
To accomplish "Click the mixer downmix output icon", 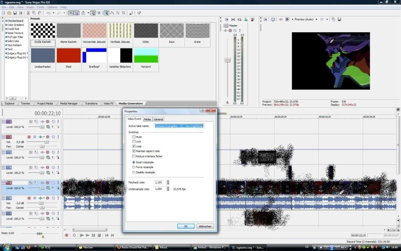I will point(233,19).
